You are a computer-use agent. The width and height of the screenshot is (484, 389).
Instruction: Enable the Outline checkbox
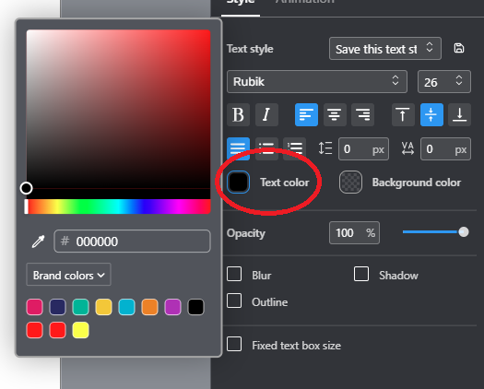[234, 301]
